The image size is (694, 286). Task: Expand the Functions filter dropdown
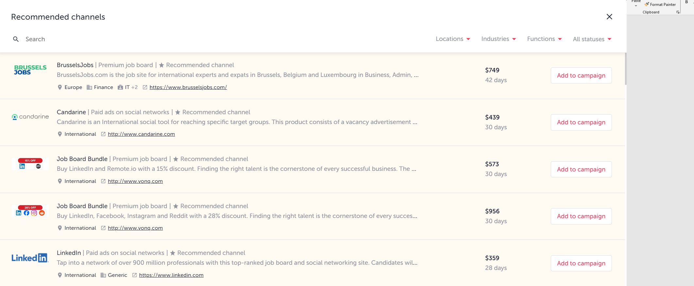[x=545, y=39]
